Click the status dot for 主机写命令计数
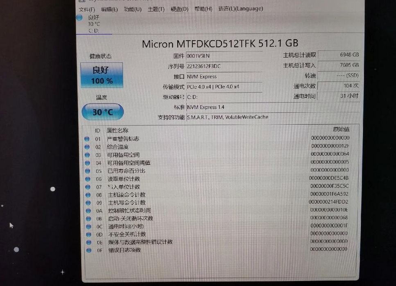The width and height of the screenshot is (396, 286). 88,203
